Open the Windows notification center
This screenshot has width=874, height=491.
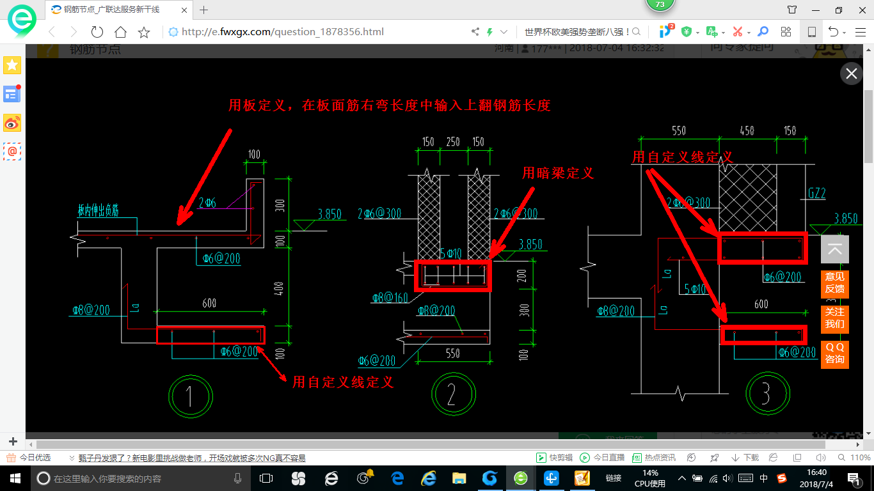pyautogui.click(x=854, y=478)
